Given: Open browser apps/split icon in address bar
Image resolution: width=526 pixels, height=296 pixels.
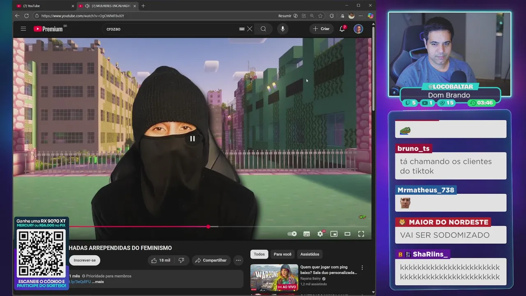Looking at the screenshot, I should click(x=304, y=16).
